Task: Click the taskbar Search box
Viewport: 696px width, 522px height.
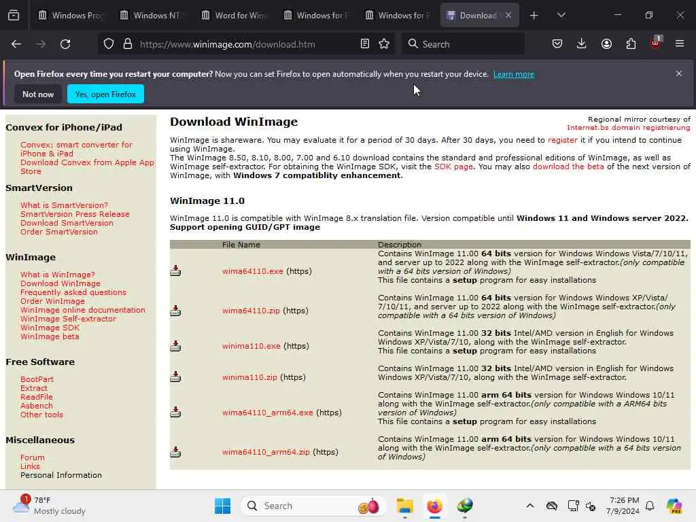Action: coord(313,506)
